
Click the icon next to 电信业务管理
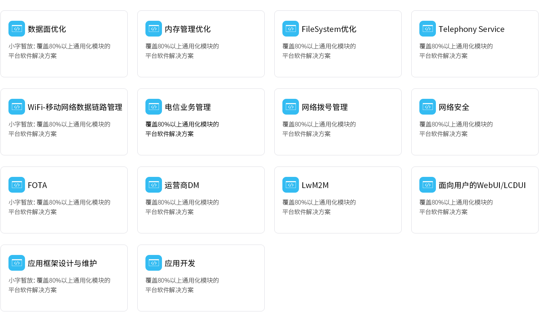pyautogui.click(x=154, y=107)
